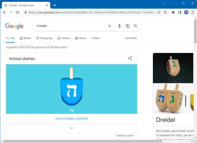Switch to the Videos tab
The width and height of the screenshot is (197, 143).
(x=63, y=38)
